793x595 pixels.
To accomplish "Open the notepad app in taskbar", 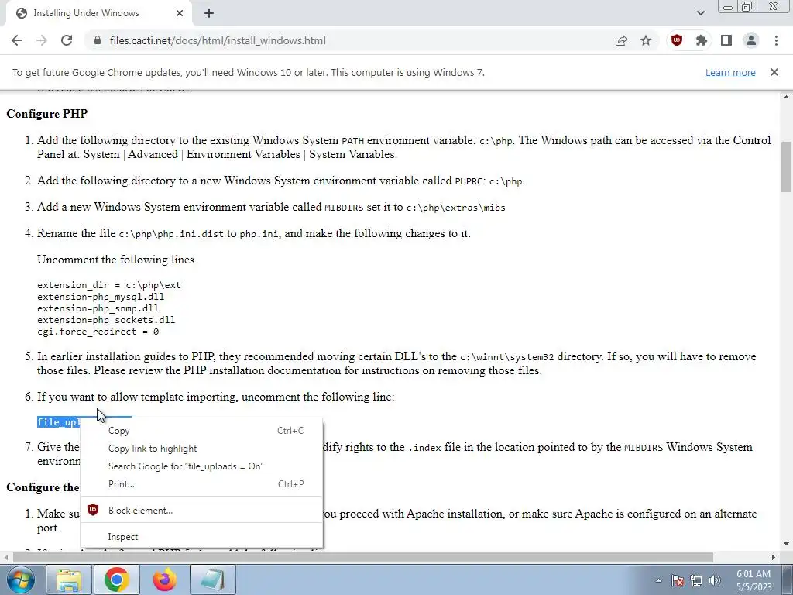I will click(212, 580).
